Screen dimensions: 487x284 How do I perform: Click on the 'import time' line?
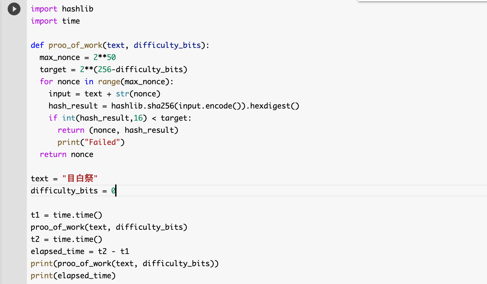(x=55, y=21)
